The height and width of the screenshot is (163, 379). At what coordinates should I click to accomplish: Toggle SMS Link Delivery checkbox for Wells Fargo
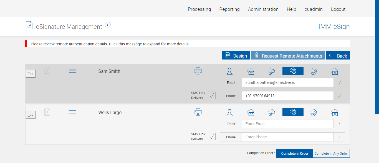click(212, 137)
